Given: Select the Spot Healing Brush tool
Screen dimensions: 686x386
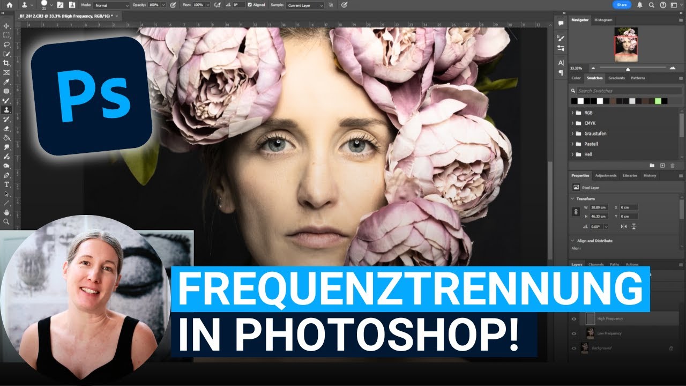Looking at the screenshot, I should 6,91.
